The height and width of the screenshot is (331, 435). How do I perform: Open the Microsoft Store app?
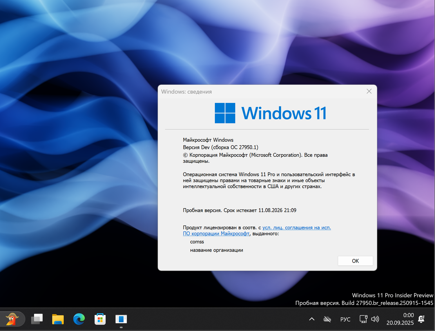100,319
